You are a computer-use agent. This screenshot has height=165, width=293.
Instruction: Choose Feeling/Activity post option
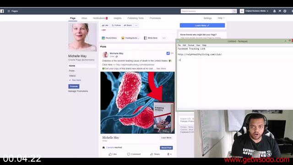pos(130,38)
